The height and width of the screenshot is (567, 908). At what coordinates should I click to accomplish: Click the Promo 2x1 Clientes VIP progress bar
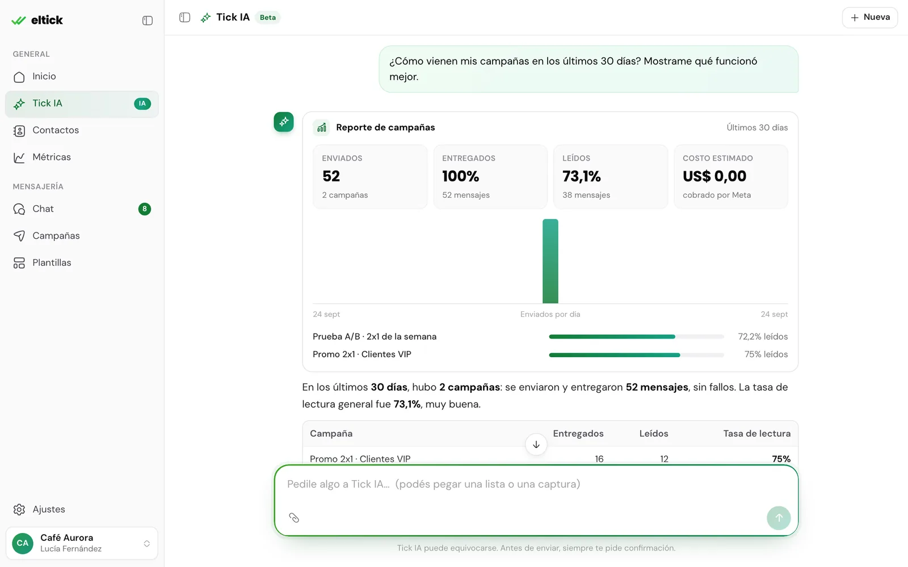tap(636, 355)
